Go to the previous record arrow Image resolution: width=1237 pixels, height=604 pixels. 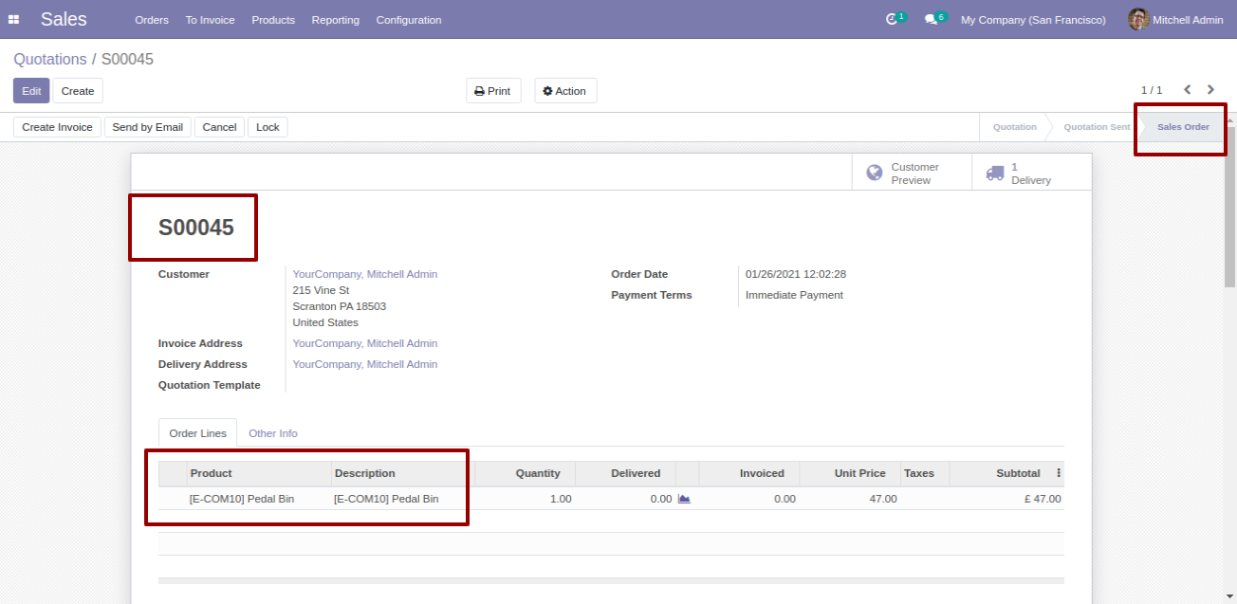[x=1188, y=90]
